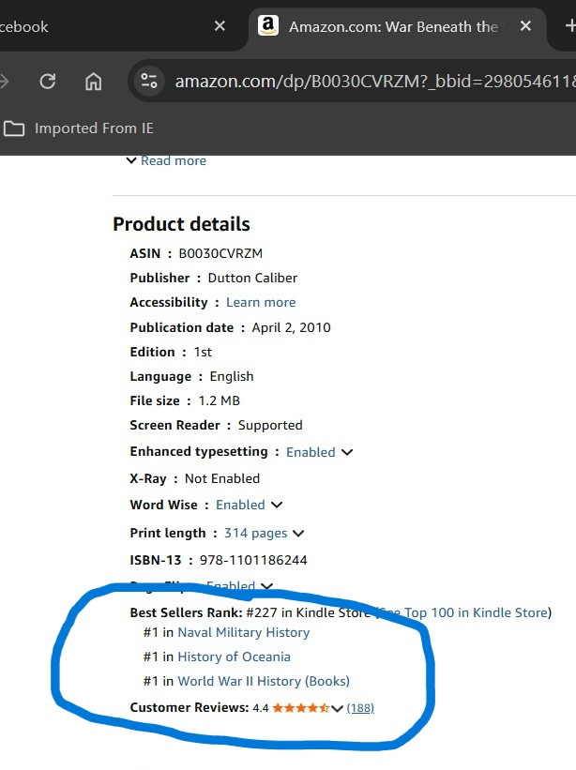
Task: Expand the Enhanced typesetting Enabled dropdown
Action: [x=347, y=452]
